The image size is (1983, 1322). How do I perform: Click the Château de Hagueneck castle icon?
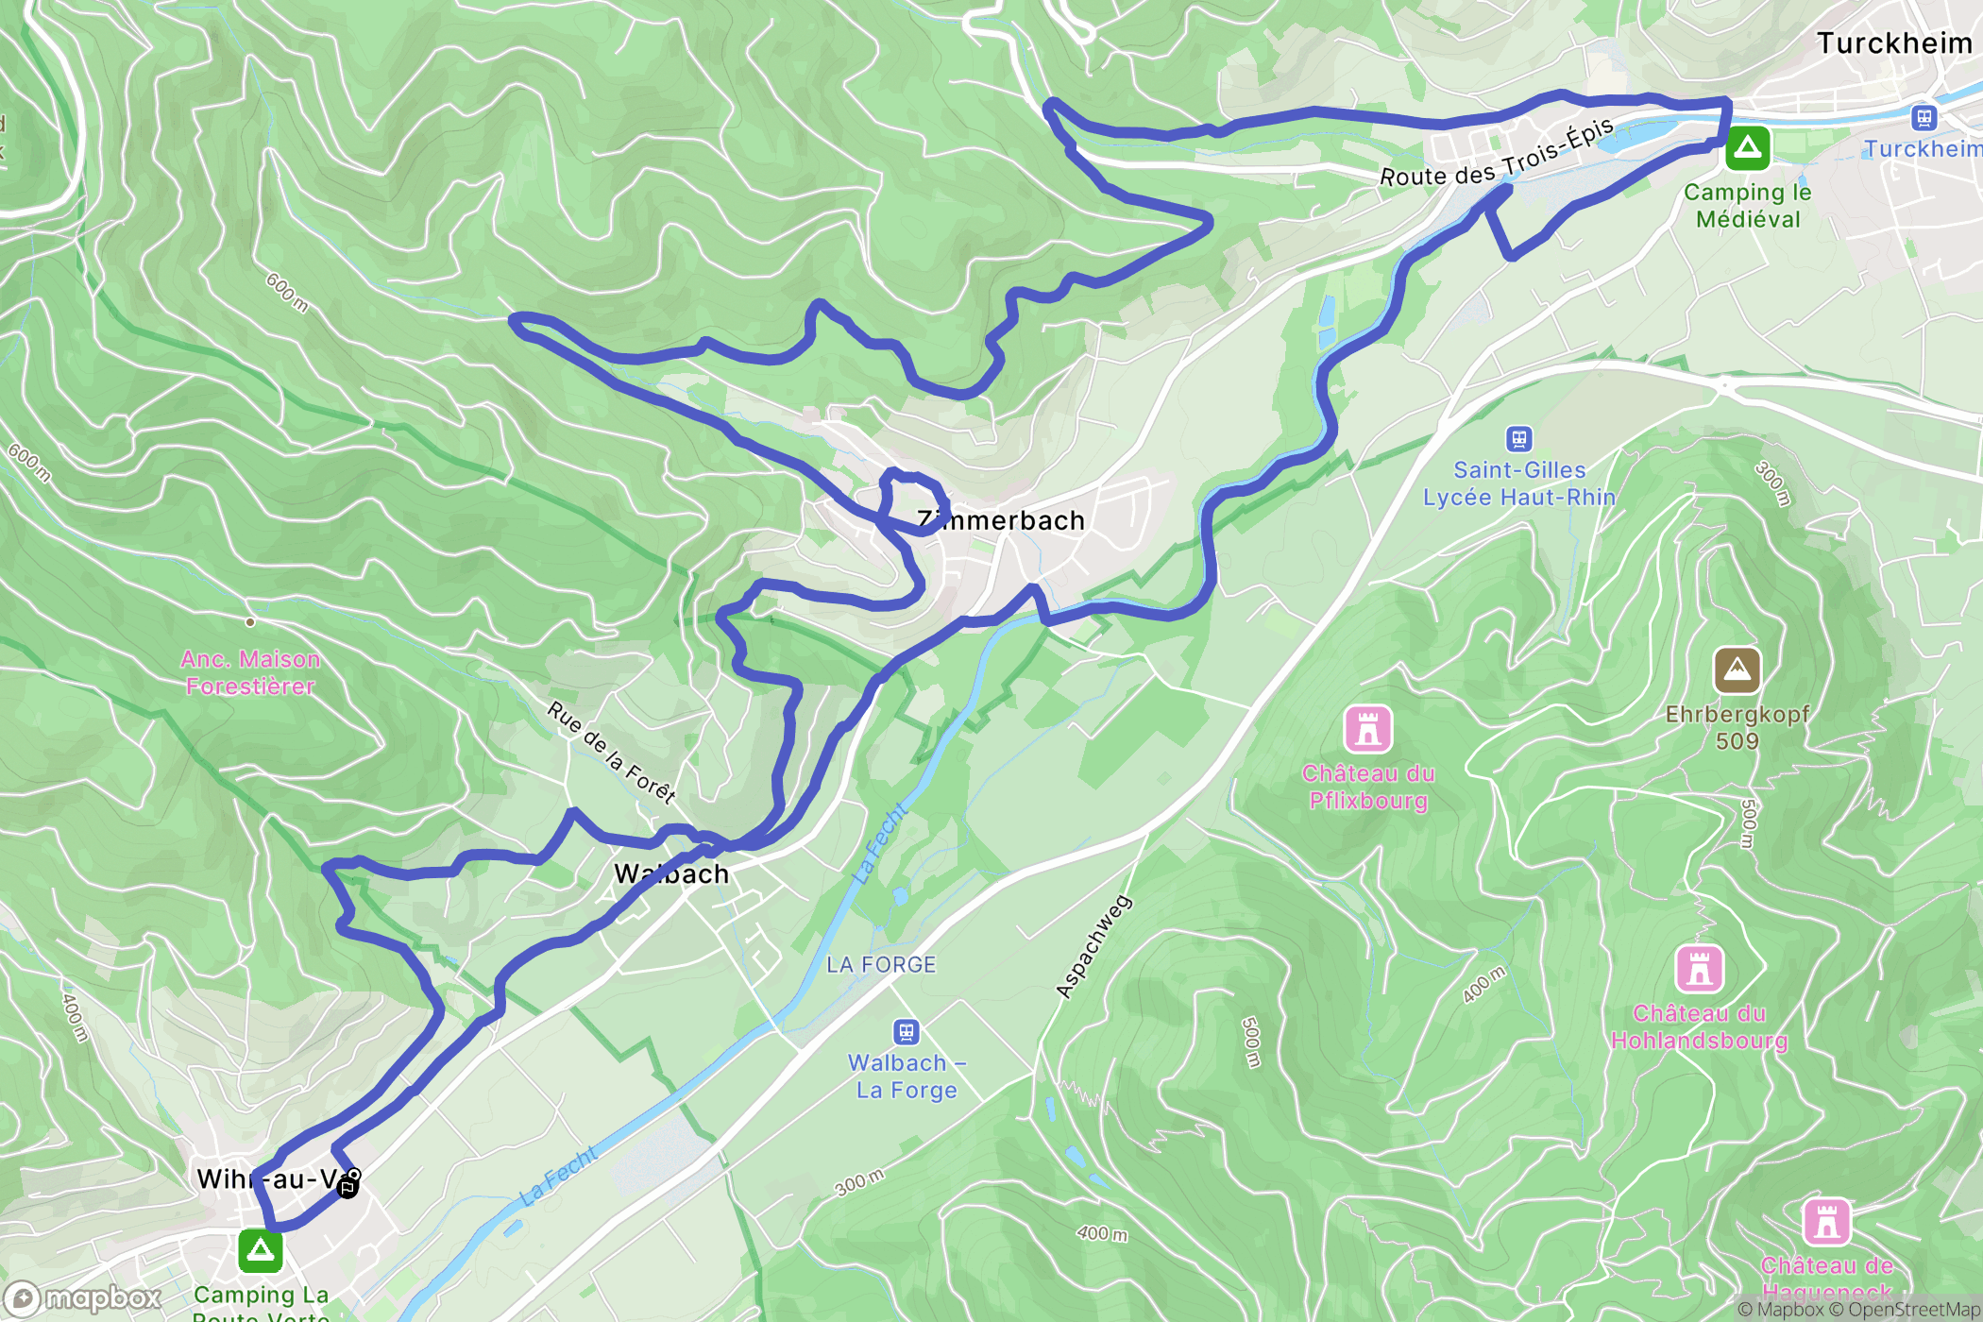tap(1826, 1222)
